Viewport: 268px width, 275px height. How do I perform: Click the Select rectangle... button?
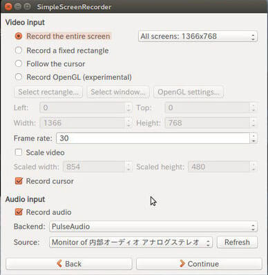(48, 92)
